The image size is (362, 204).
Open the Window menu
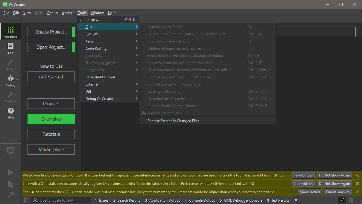(97, 13)
